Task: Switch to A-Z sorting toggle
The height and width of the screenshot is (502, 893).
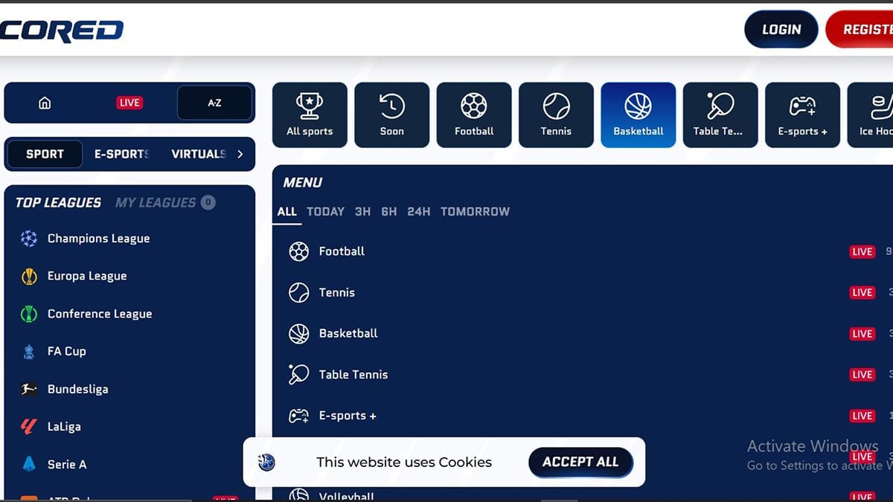Action: point(214,103)
